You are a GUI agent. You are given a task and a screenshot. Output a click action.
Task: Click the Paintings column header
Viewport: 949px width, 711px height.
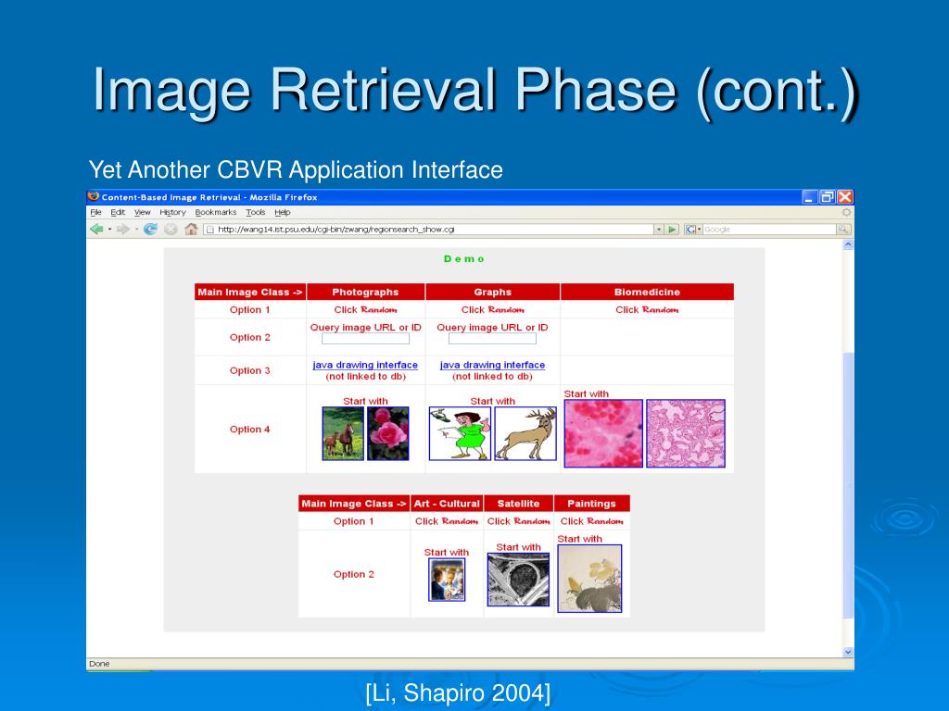[591, 504]
